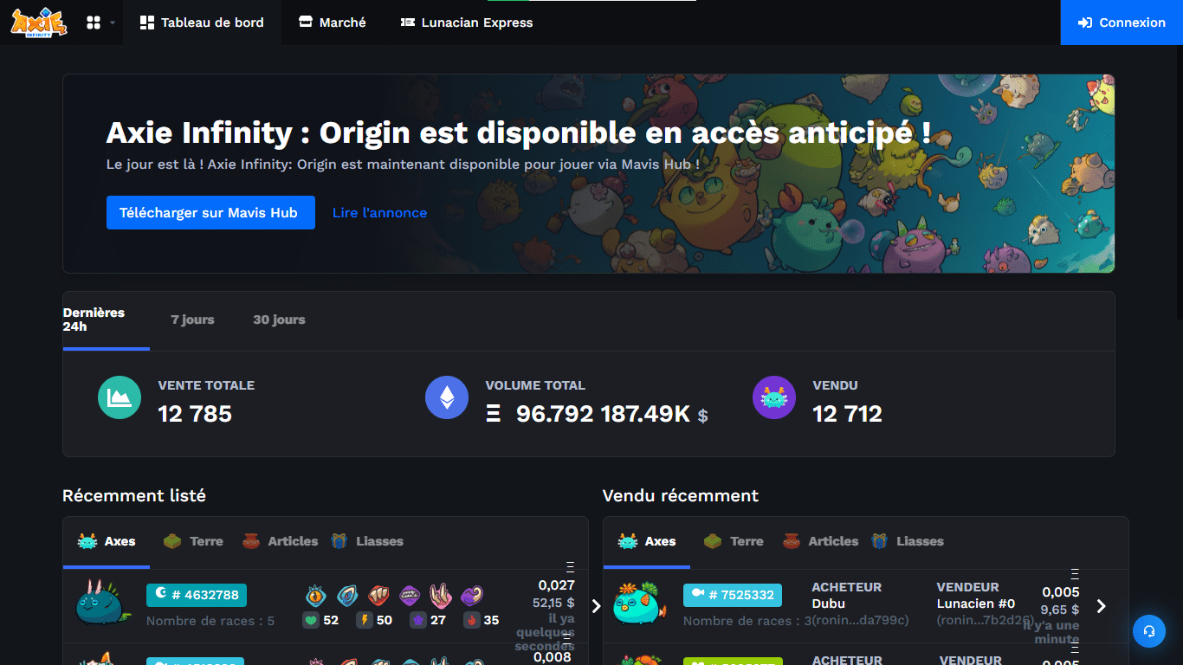Select Articles tab in Récemment listé
Screen dimensions: 1183x665
(280, 541)
